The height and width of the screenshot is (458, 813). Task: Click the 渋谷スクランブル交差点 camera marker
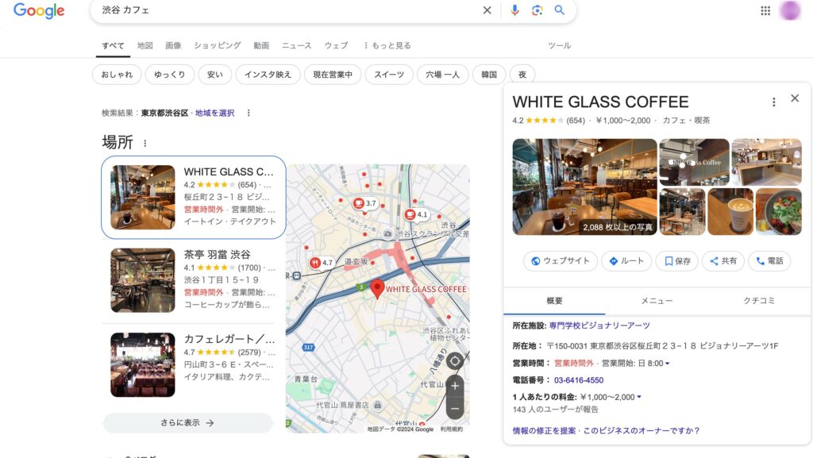pyautogui.click(x=387, y=234)
